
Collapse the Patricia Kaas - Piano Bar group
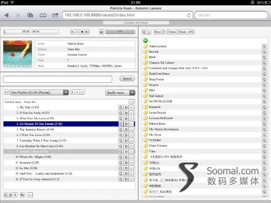[x=131, y=102]
